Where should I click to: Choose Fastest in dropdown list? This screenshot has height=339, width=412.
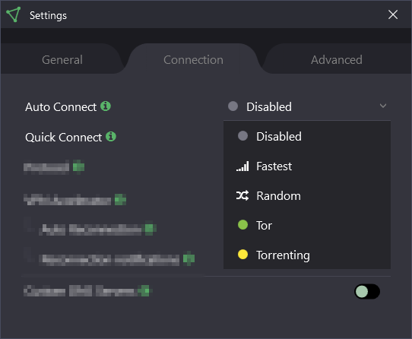tap(307, 166)
